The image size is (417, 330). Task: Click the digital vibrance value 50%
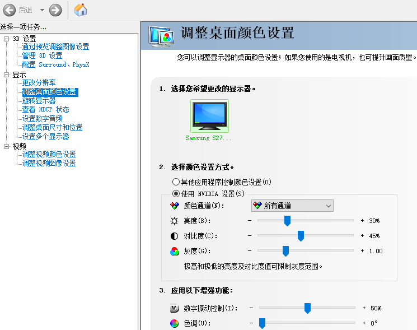(376, 308)
